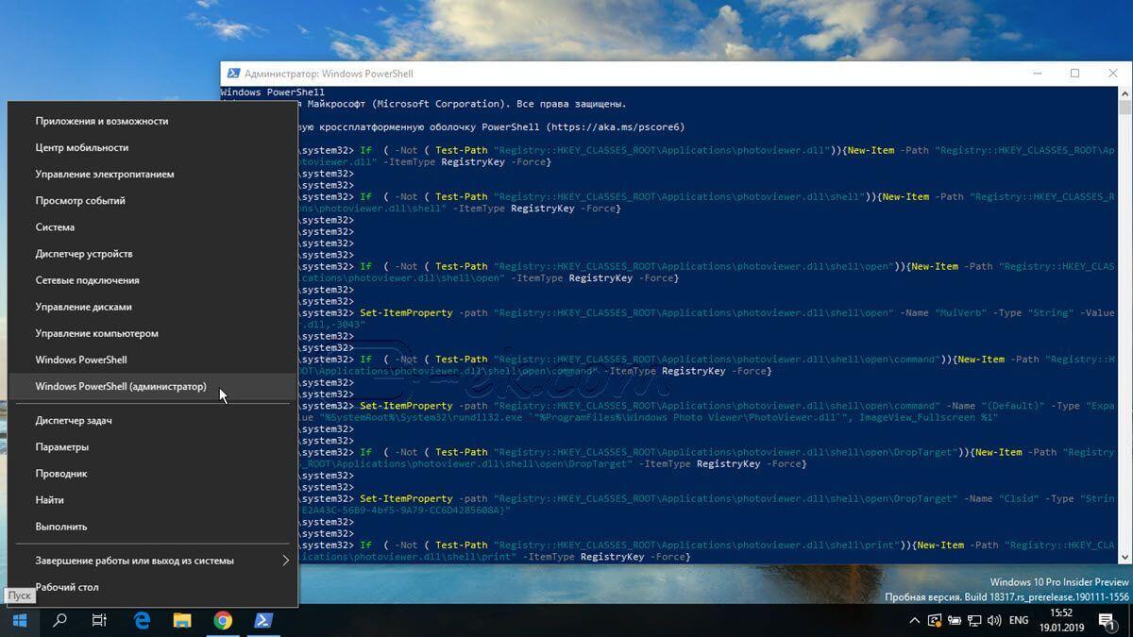Screen dimensions: 1133x637
Task: Select Найти in the menu
Action: click(153, 499)
